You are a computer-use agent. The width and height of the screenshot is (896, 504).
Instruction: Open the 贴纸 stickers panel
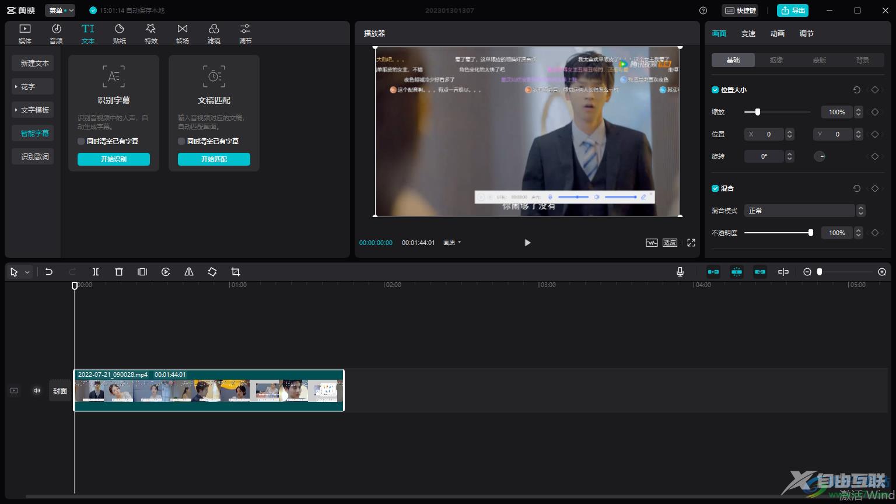[x=120, y=34]
